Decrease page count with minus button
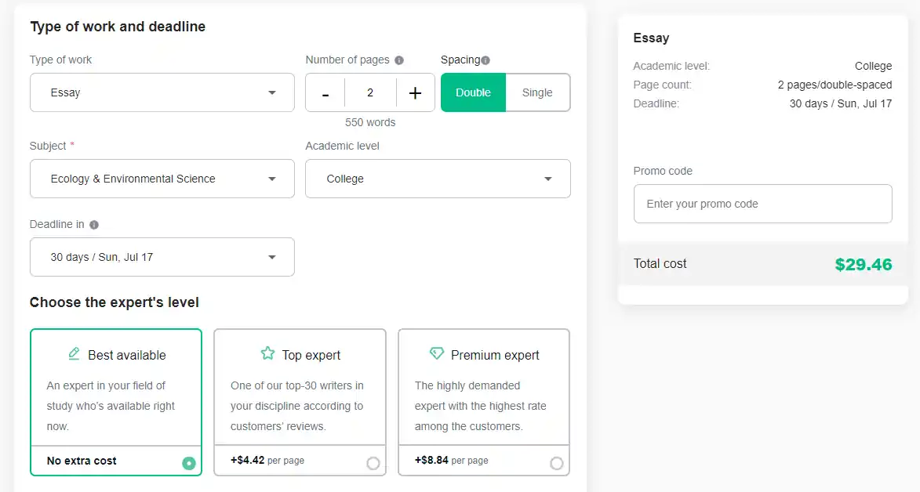Screen dimensions: 920x492 pyautogui.click(x=325, y=92)
